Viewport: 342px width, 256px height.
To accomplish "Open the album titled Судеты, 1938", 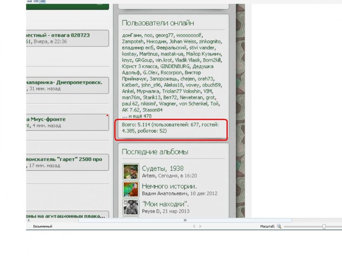I will (x=163, y=168).
